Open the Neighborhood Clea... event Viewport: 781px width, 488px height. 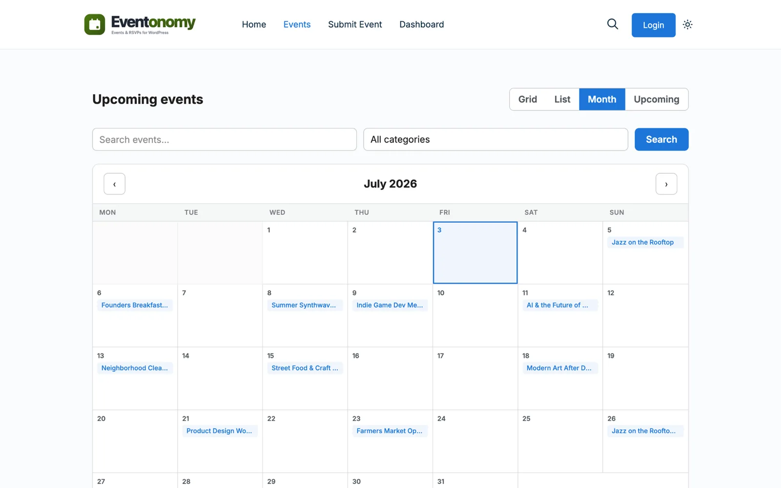135,368
